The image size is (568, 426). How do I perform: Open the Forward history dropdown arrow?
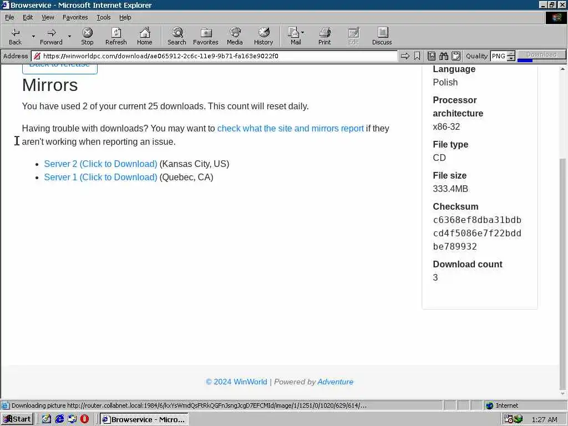pos(69,36)
